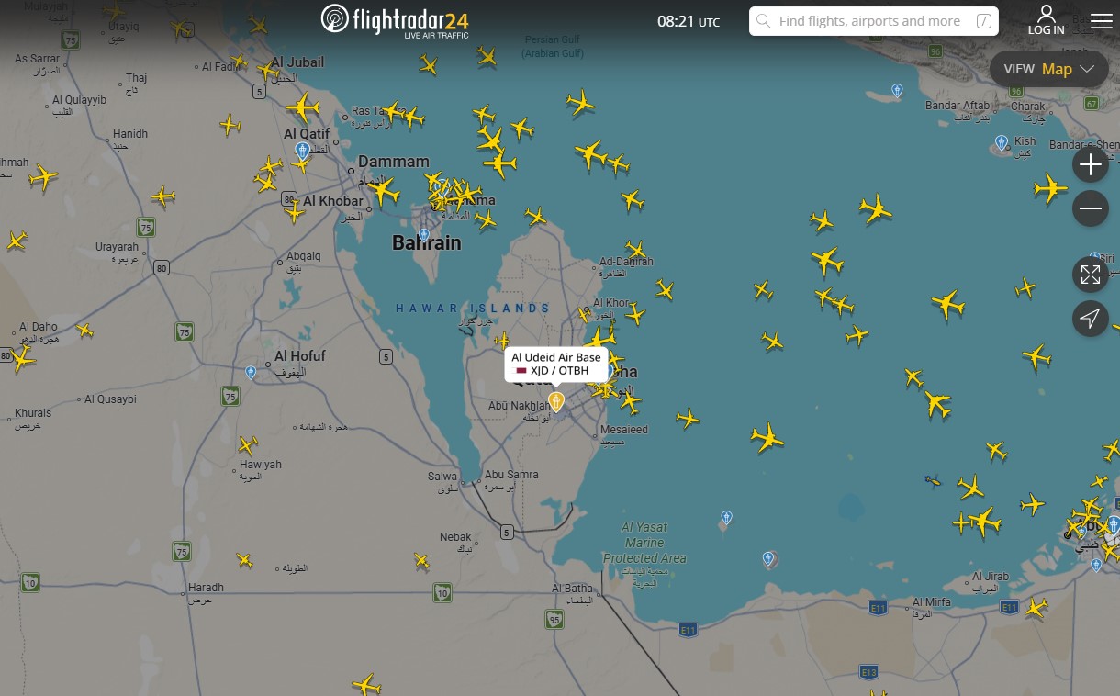
Task: Open the hamburger main menu
Action: [x=1101, y=21]
